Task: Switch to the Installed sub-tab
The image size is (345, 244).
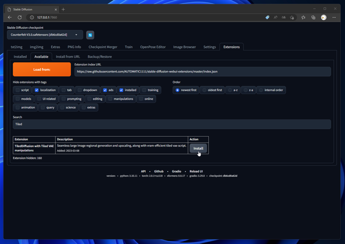Action: pos(20,56)
